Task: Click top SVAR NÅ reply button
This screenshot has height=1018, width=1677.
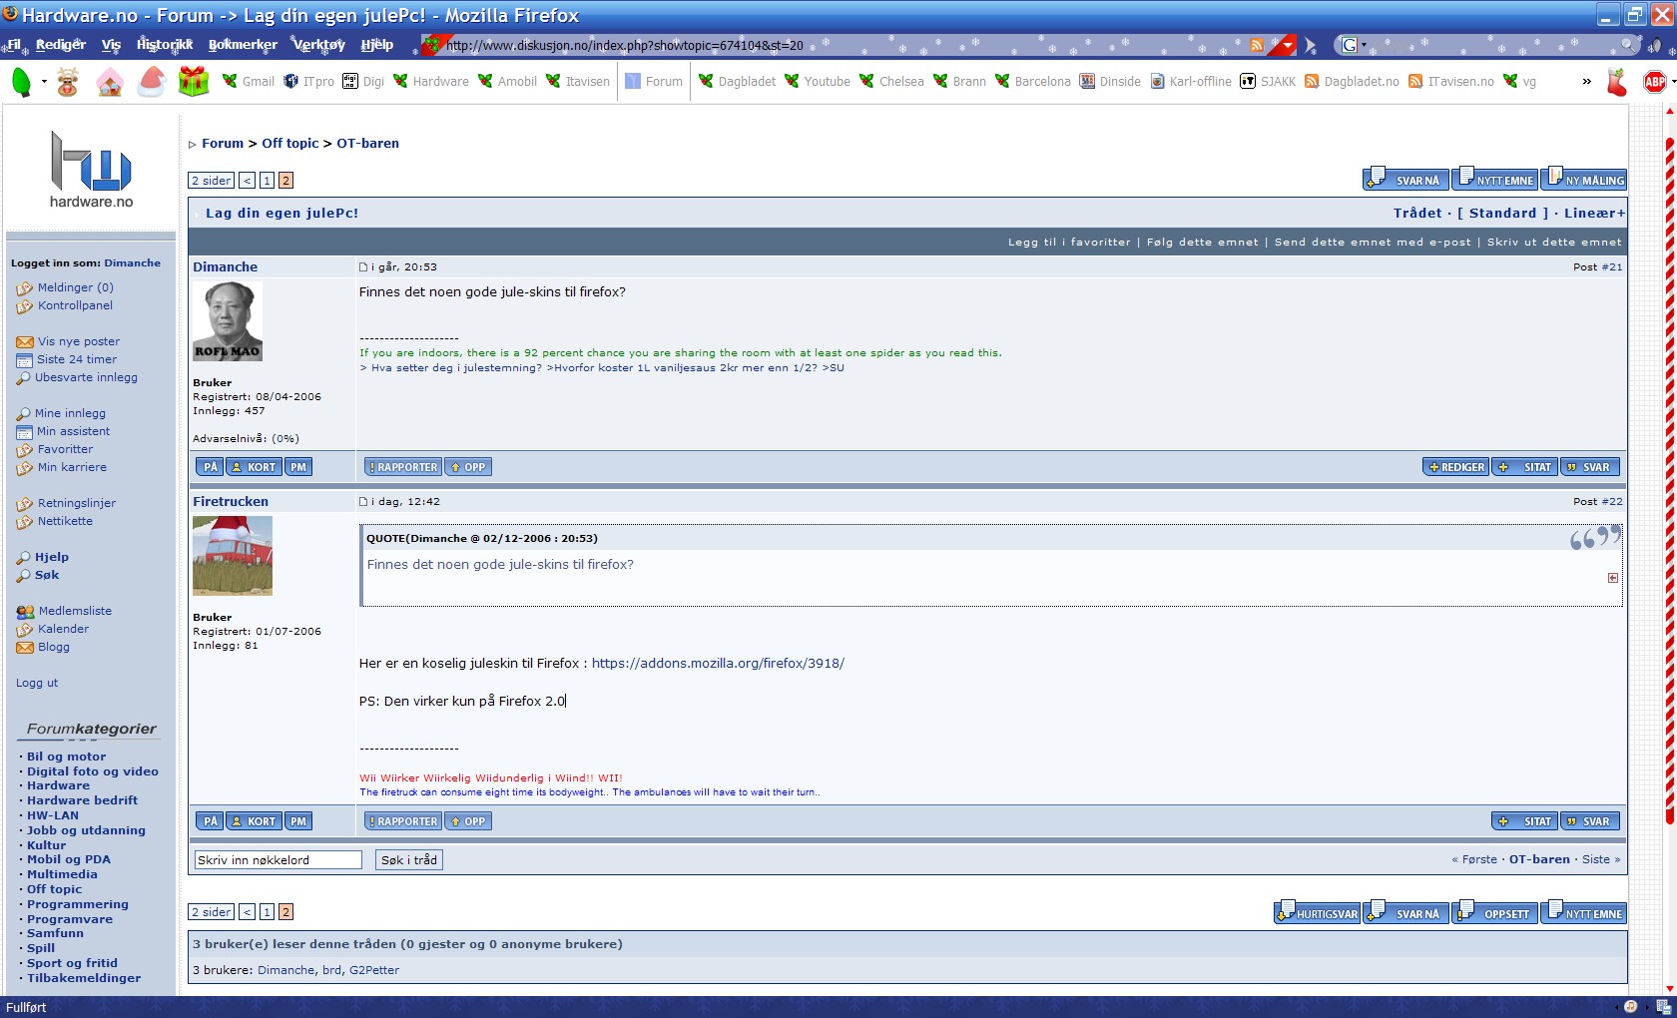Action: coord(1405,179)
